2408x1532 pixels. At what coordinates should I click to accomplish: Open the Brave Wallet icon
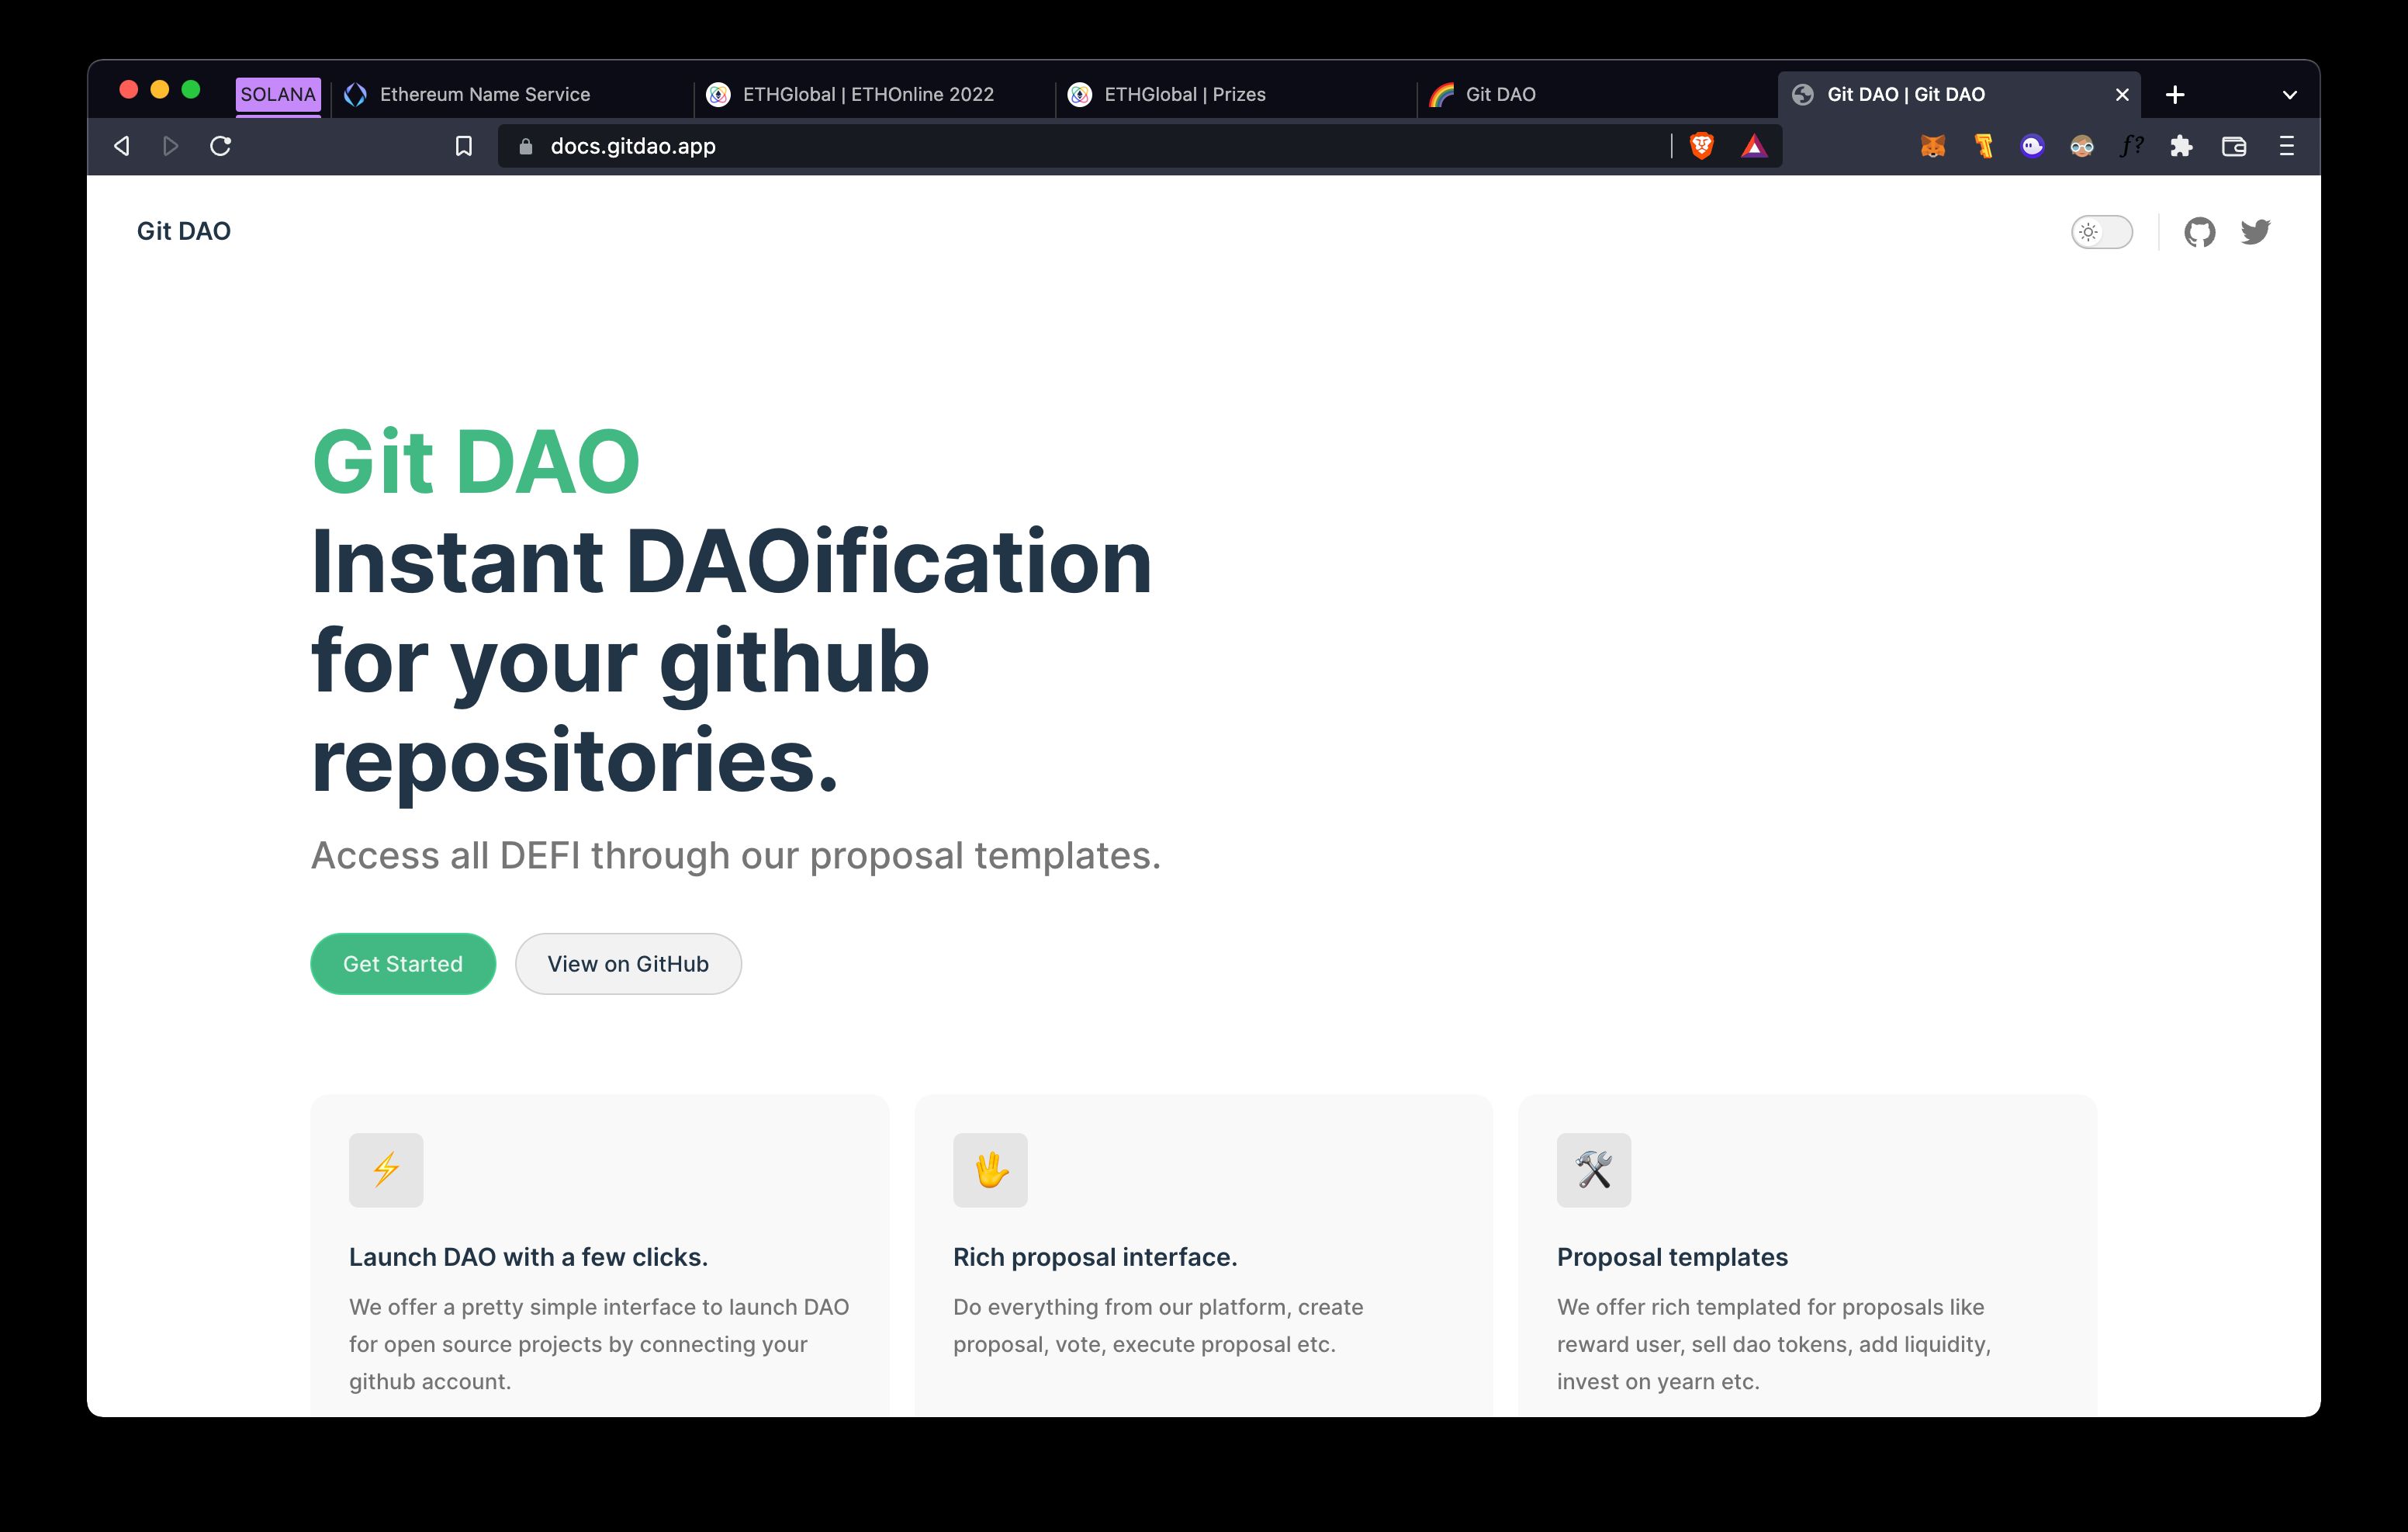pyautogui.click(x=2234, y=146)
